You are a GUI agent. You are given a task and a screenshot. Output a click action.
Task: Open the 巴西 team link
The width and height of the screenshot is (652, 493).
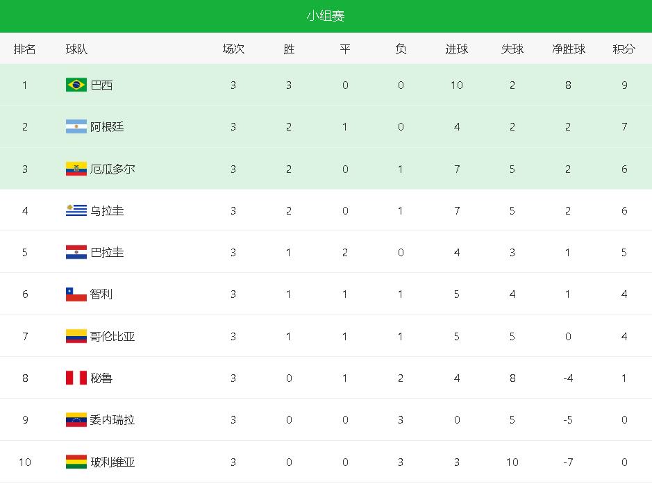click(x=101, y=85)
